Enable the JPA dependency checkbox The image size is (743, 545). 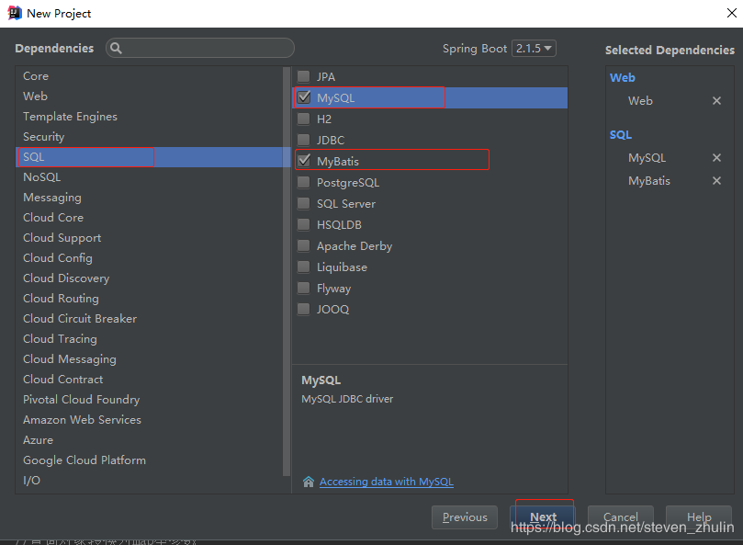[x=303, y=76]
